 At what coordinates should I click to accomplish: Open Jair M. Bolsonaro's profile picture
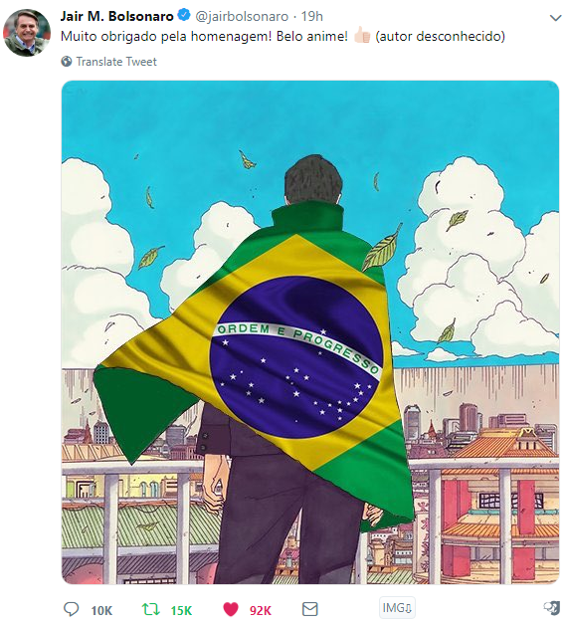(27, 33)
